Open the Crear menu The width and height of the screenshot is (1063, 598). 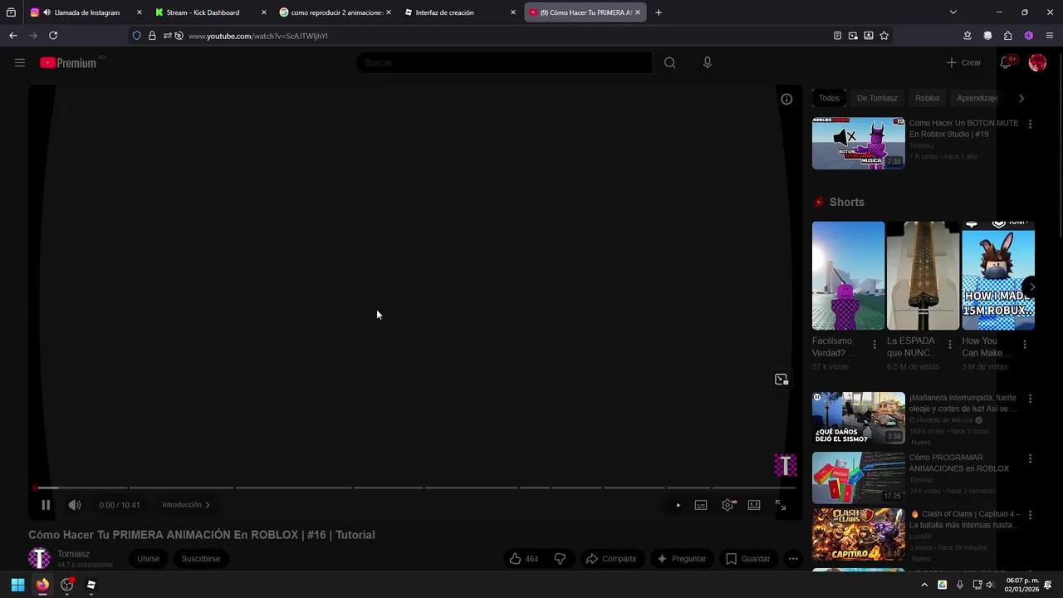pos(964,62)
